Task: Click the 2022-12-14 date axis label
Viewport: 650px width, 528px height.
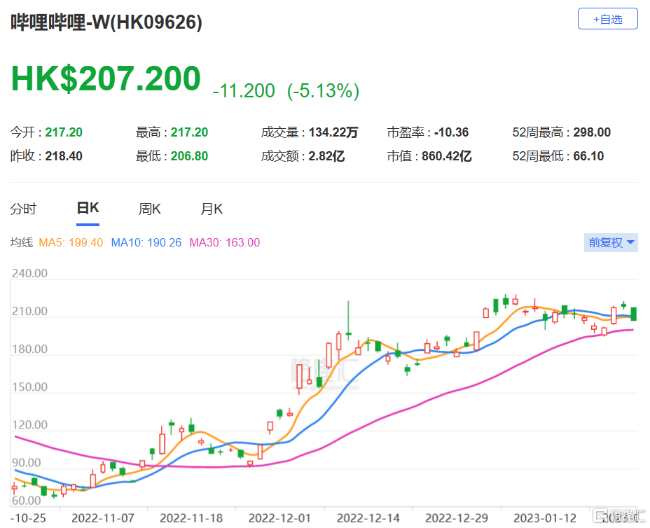Action: [x=368, y=518]
